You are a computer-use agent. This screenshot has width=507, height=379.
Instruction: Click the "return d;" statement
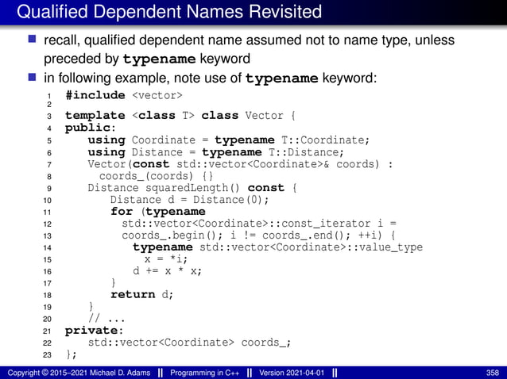[142, 294]
